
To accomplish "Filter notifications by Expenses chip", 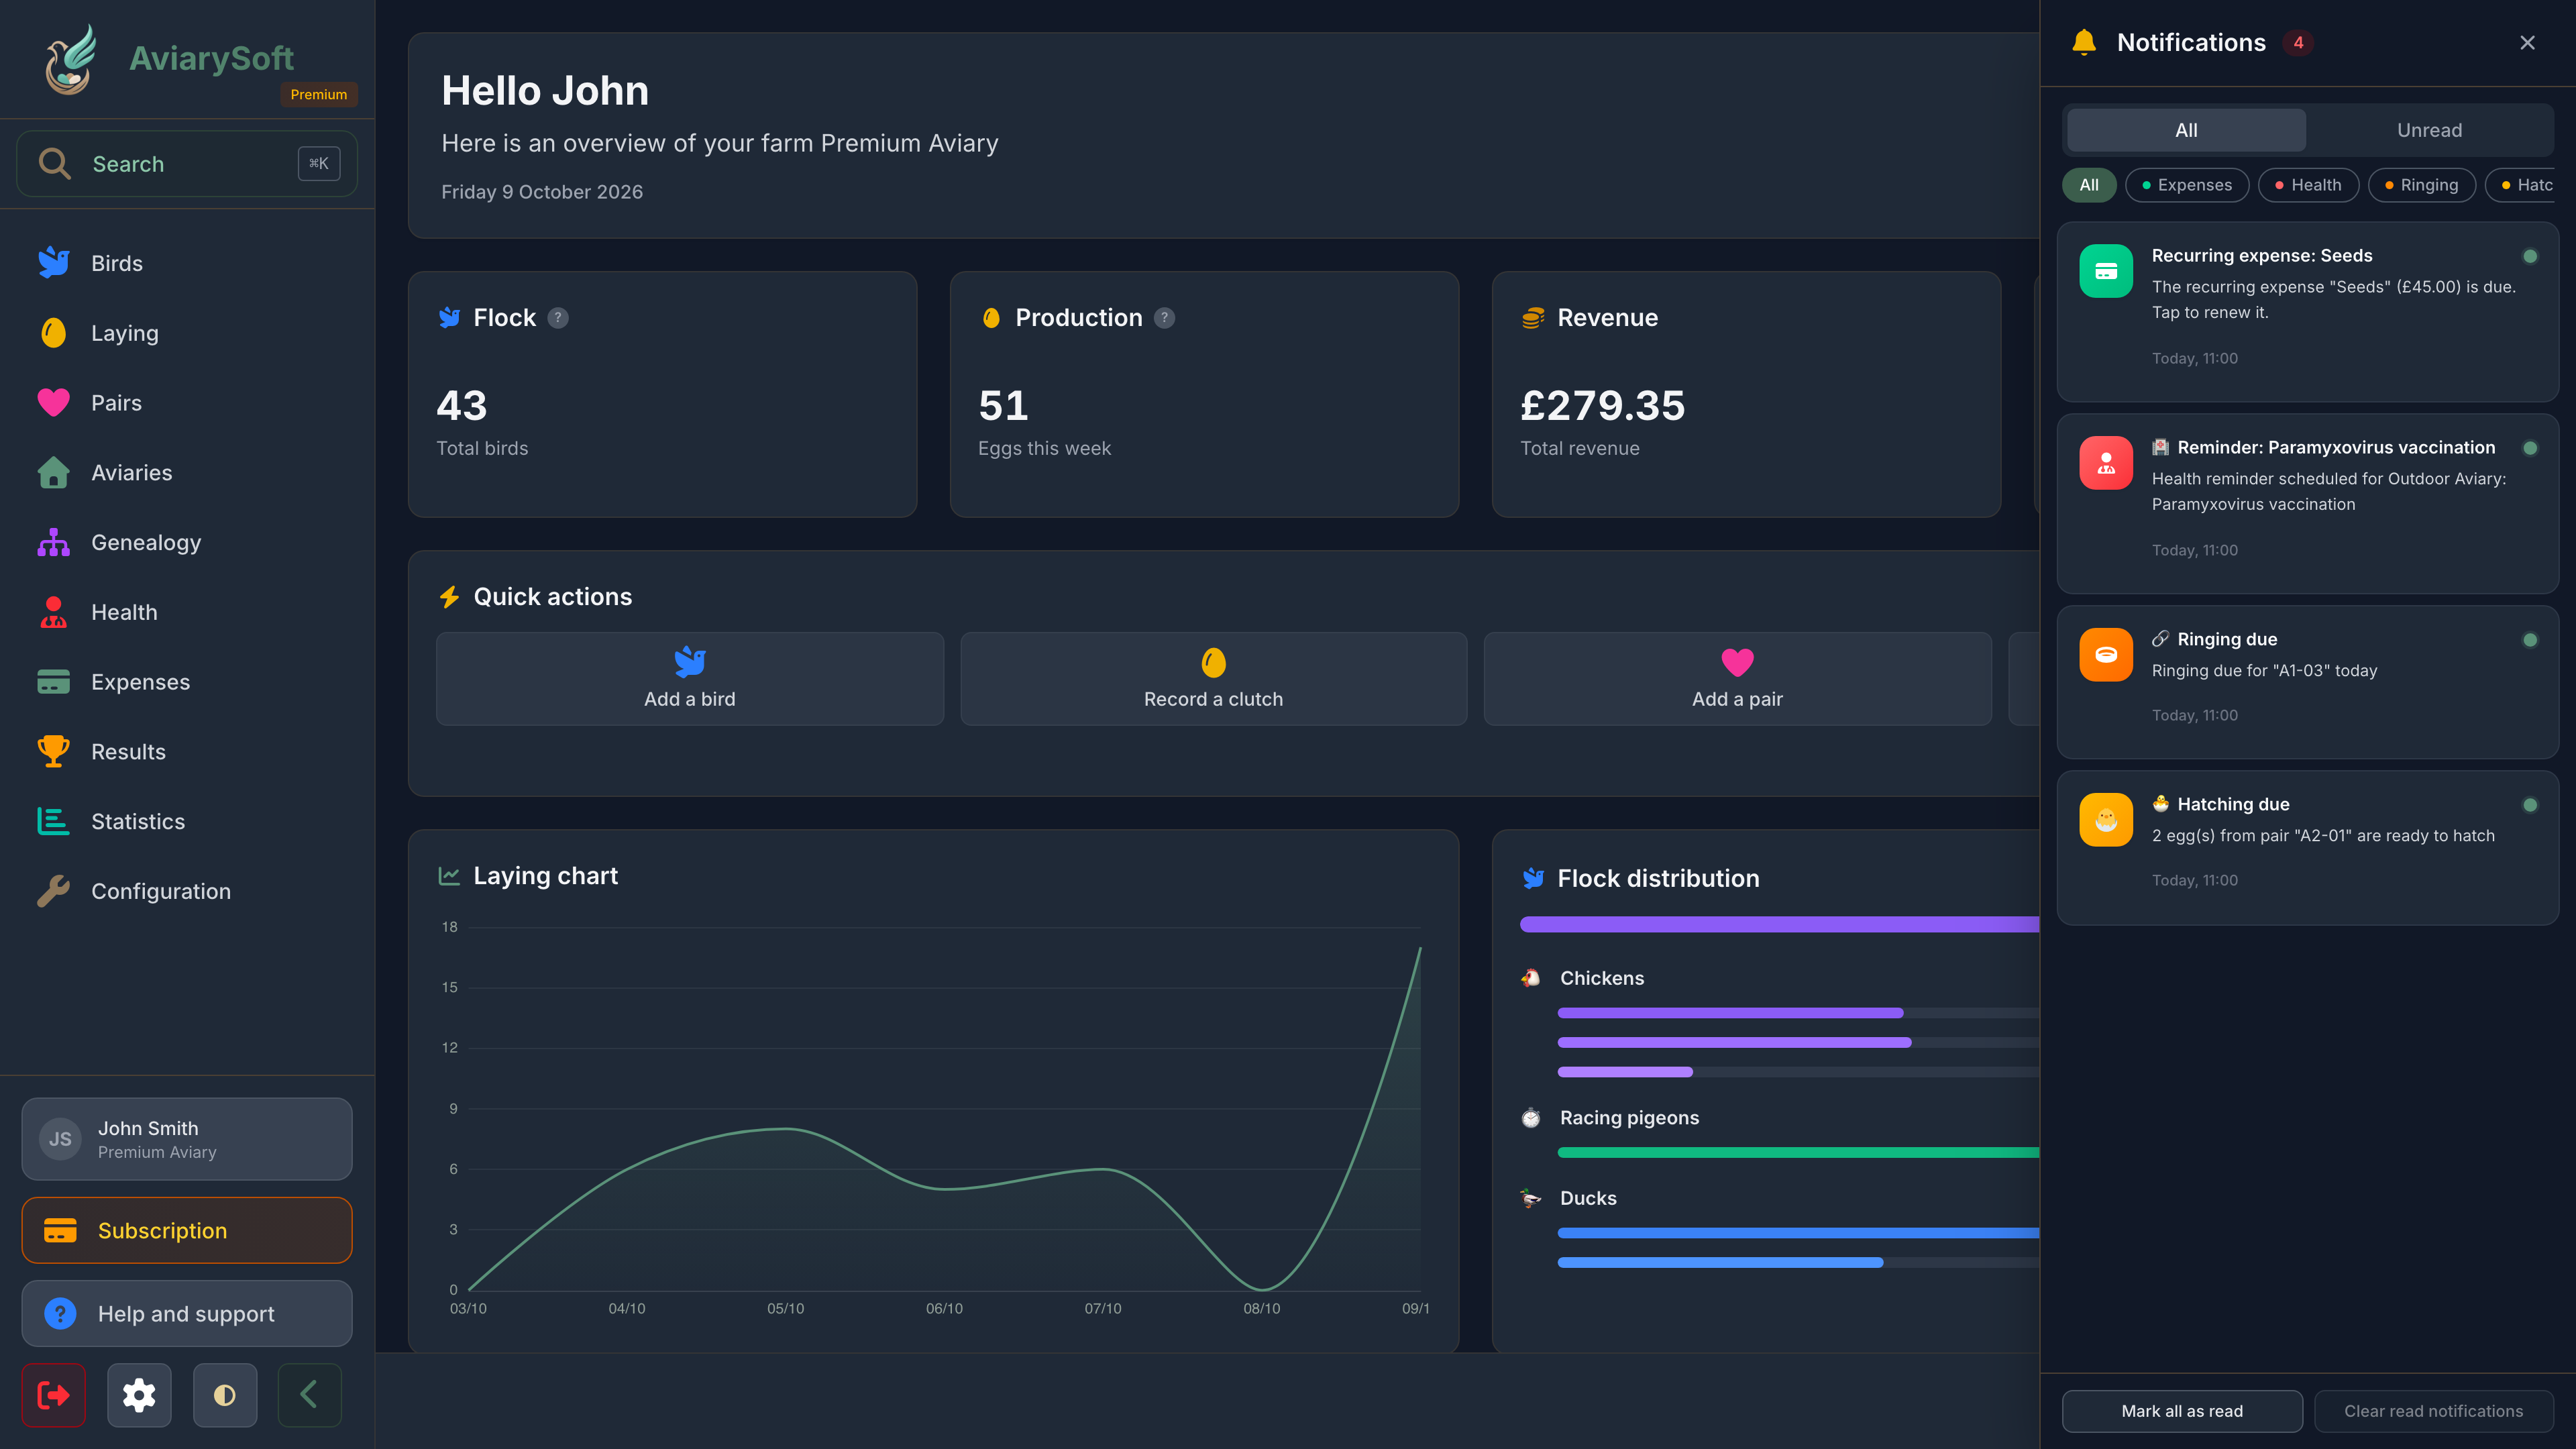I will point(2187,185).
